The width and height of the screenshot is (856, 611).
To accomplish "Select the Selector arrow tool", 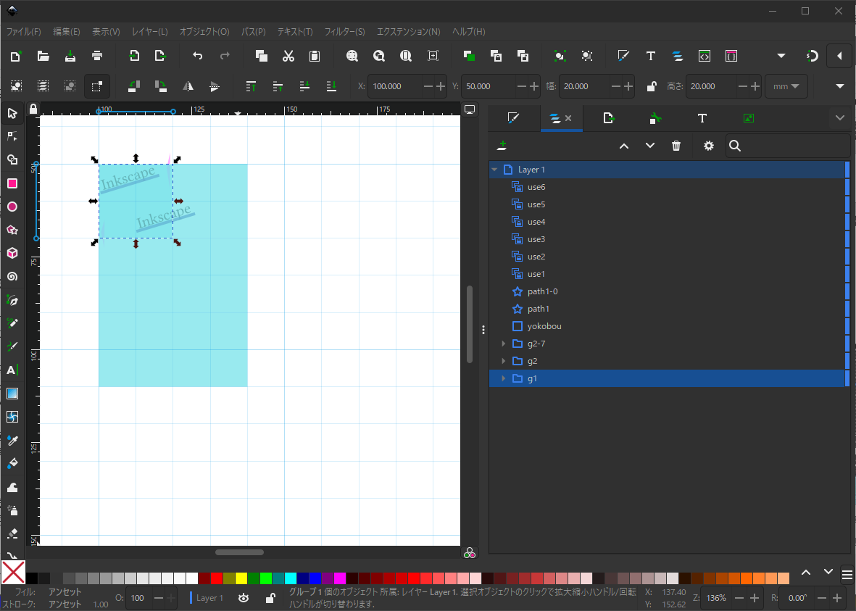I will [12, 114].
